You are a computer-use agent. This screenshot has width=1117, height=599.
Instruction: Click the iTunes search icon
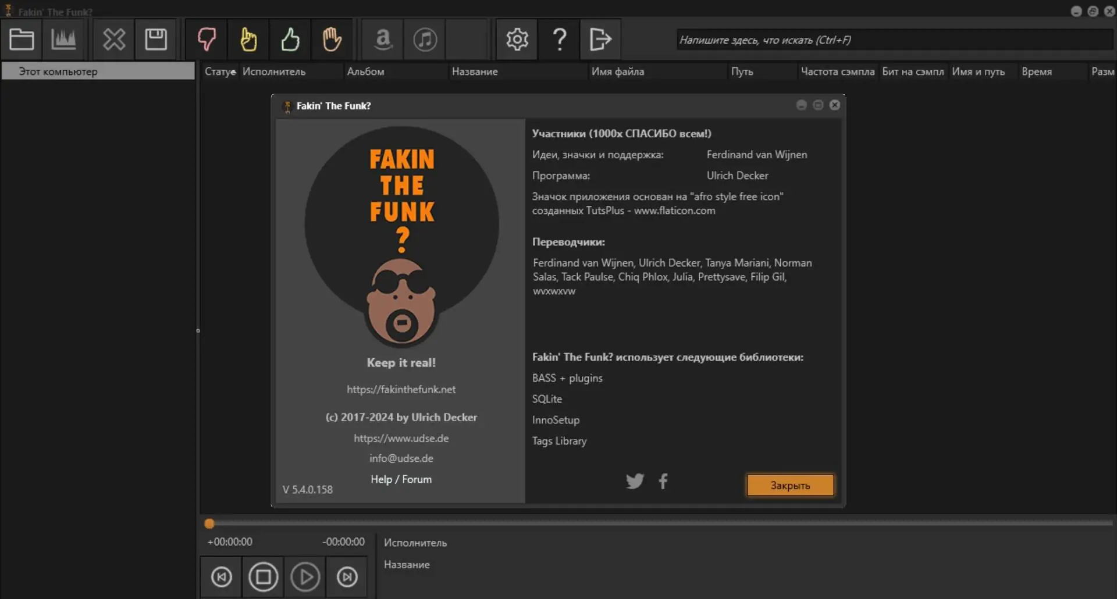tap(424, 39)
